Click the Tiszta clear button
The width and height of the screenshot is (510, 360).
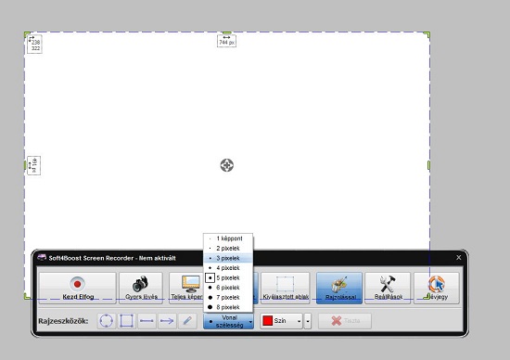point(345,321)
